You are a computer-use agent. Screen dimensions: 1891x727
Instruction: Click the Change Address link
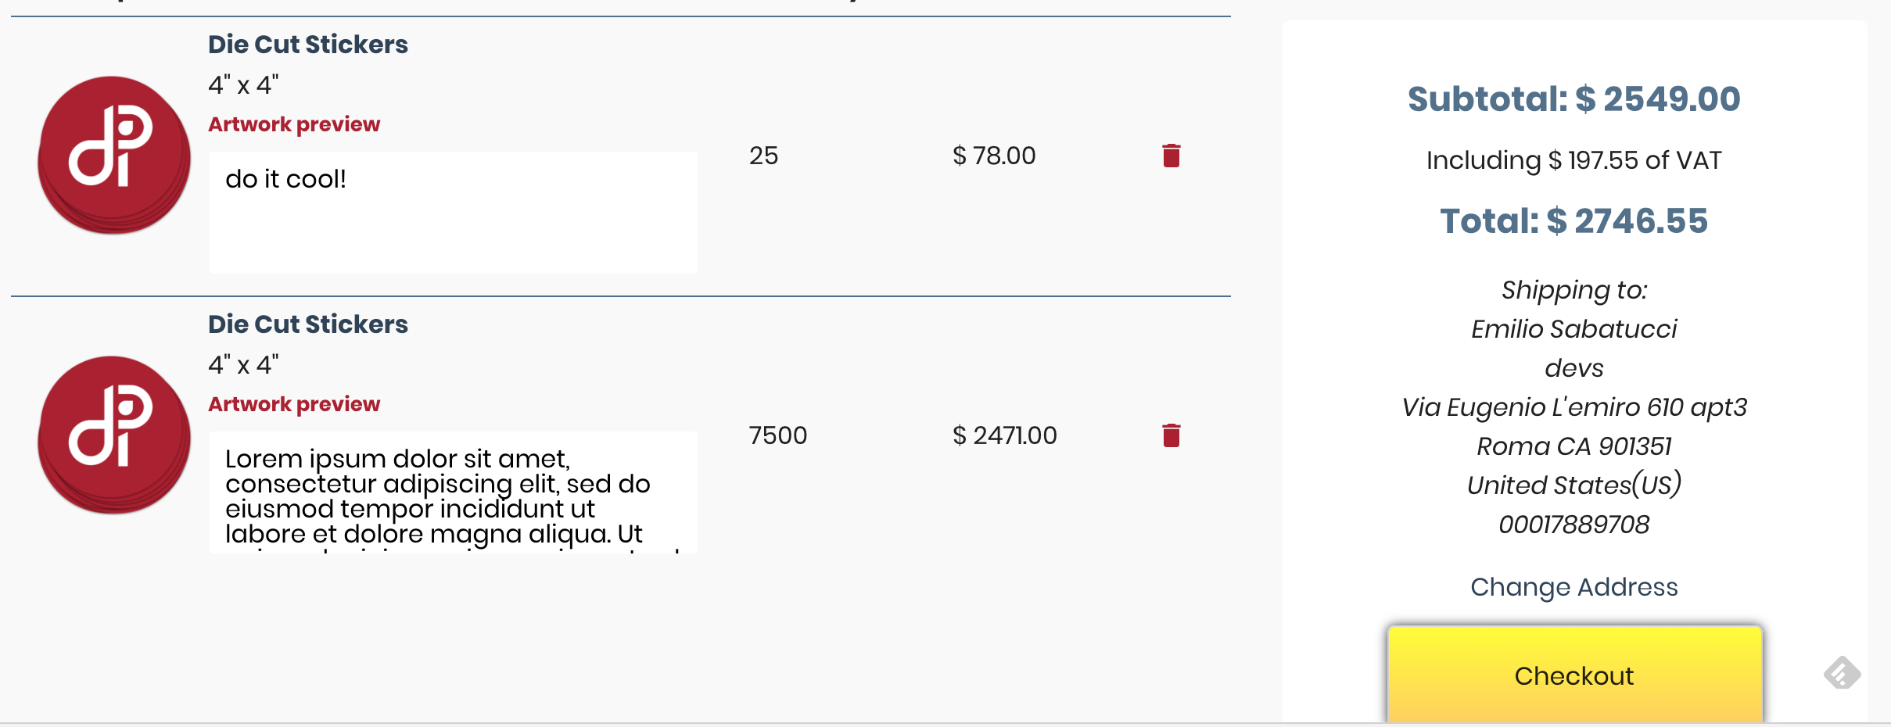click(1573, 587)
